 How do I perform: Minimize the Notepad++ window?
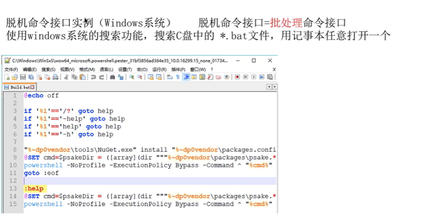pyautogui.click(x=238, y=60)
